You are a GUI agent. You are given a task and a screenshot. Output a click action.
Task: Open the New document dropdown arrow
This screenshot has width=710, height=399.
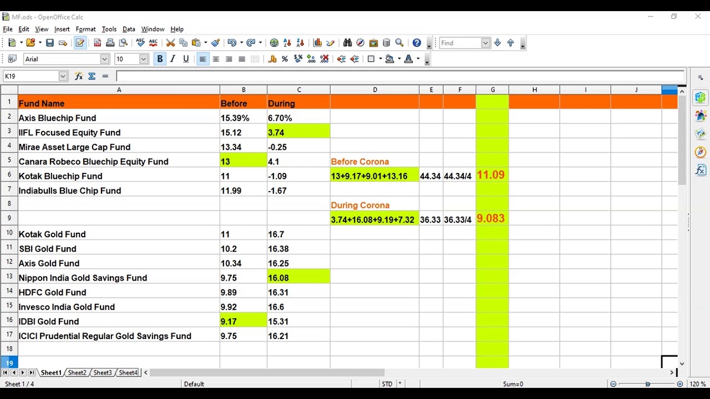pyautogui.click(x=21, y=43)
